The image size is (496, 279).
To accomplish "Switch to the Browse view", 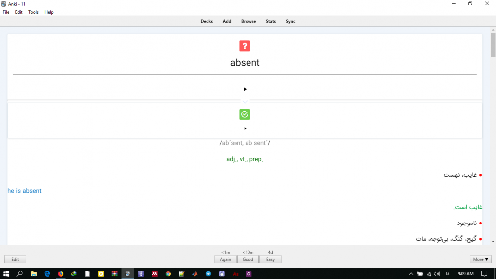I will pos(248,21).
